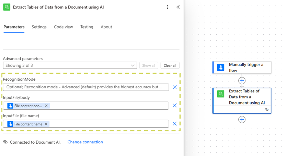Screen dimensions: 287x156
Task: Go to the Testing tab
Action: pos(87,27)
